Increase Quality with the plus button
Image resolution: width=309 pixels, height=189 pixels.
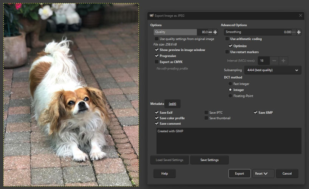coord(215,32)
